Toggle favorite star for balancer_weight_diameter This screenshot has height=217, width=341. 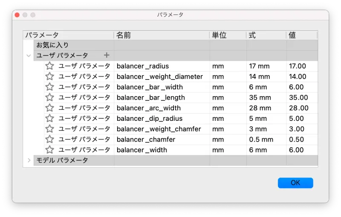[49, 76]
